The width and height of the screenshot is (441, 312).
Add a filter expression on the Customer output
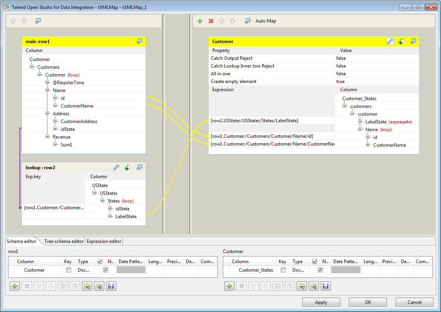point(401,41)
